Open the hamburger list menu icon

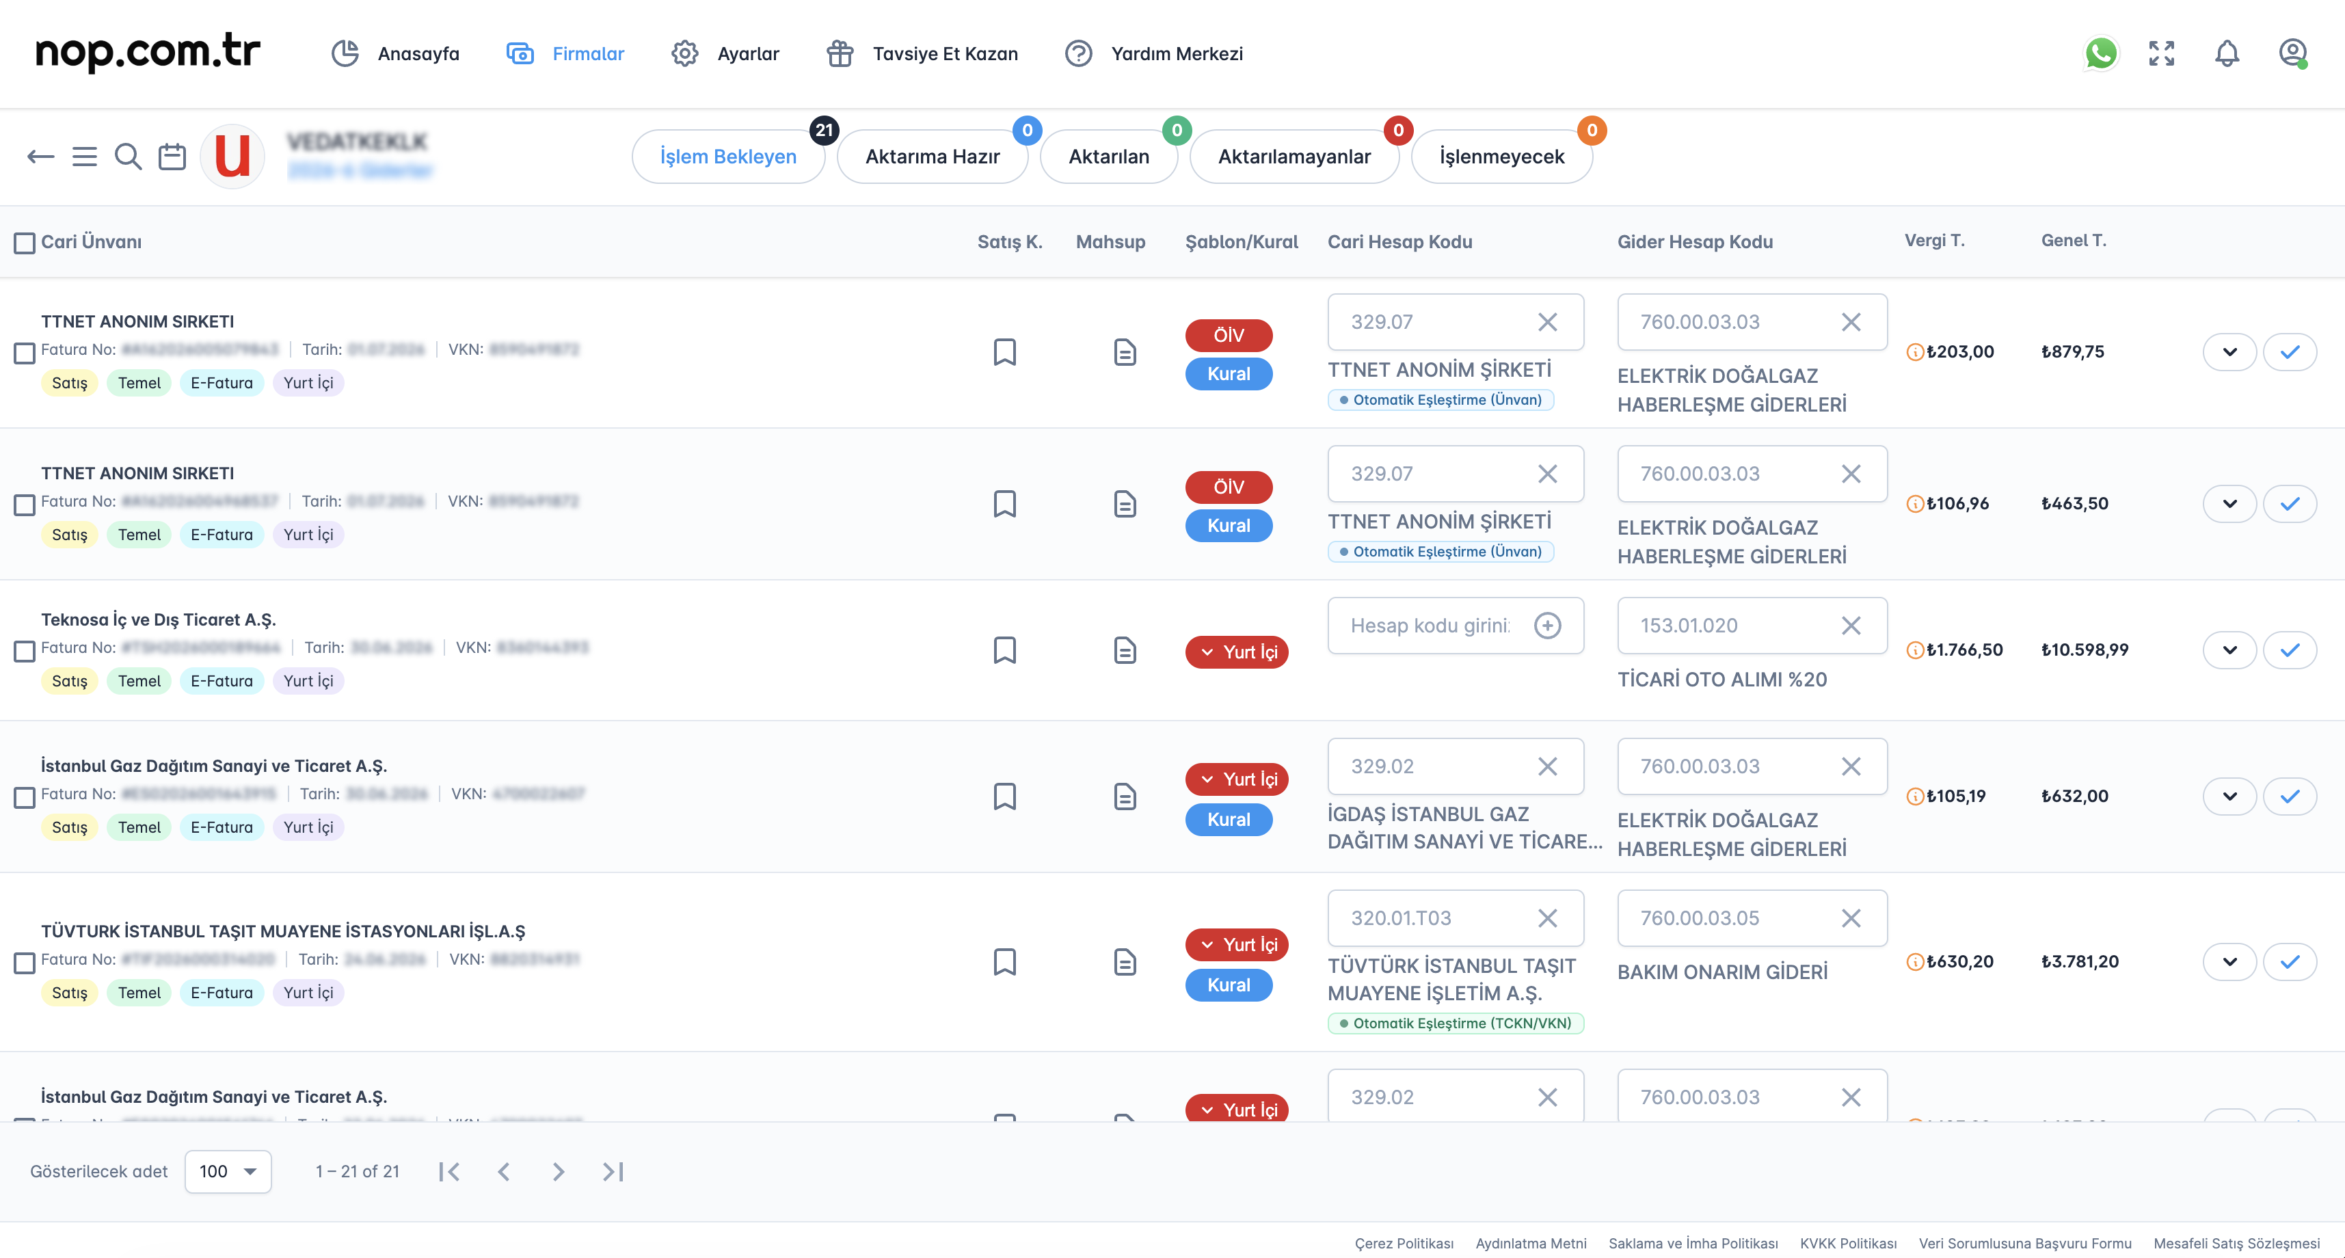coord(85,157)
